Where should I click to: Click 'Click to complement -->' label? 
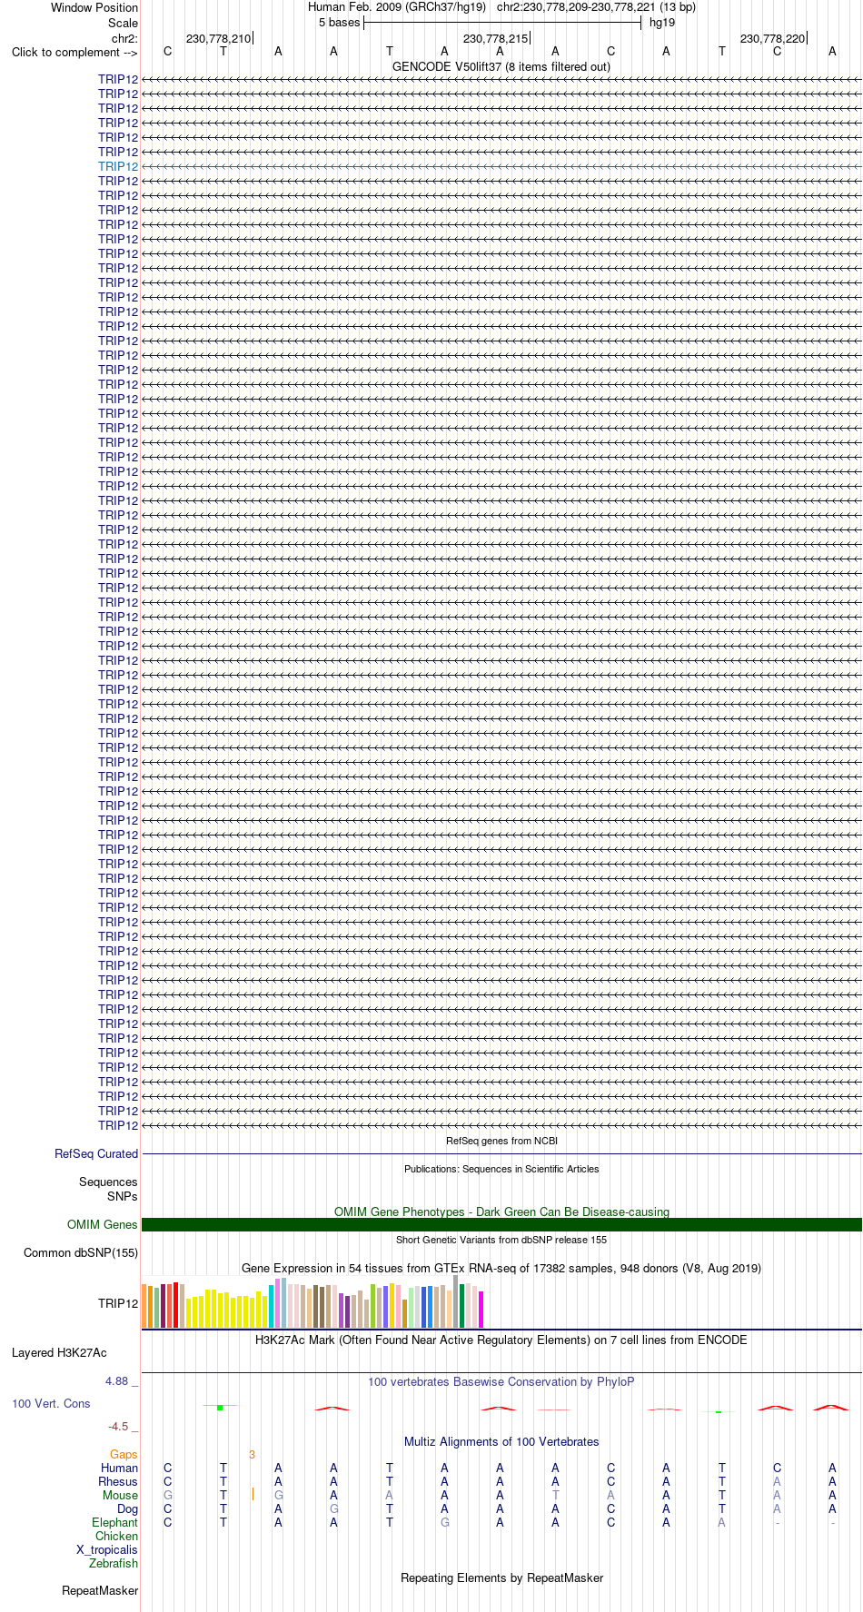(74, 52)
